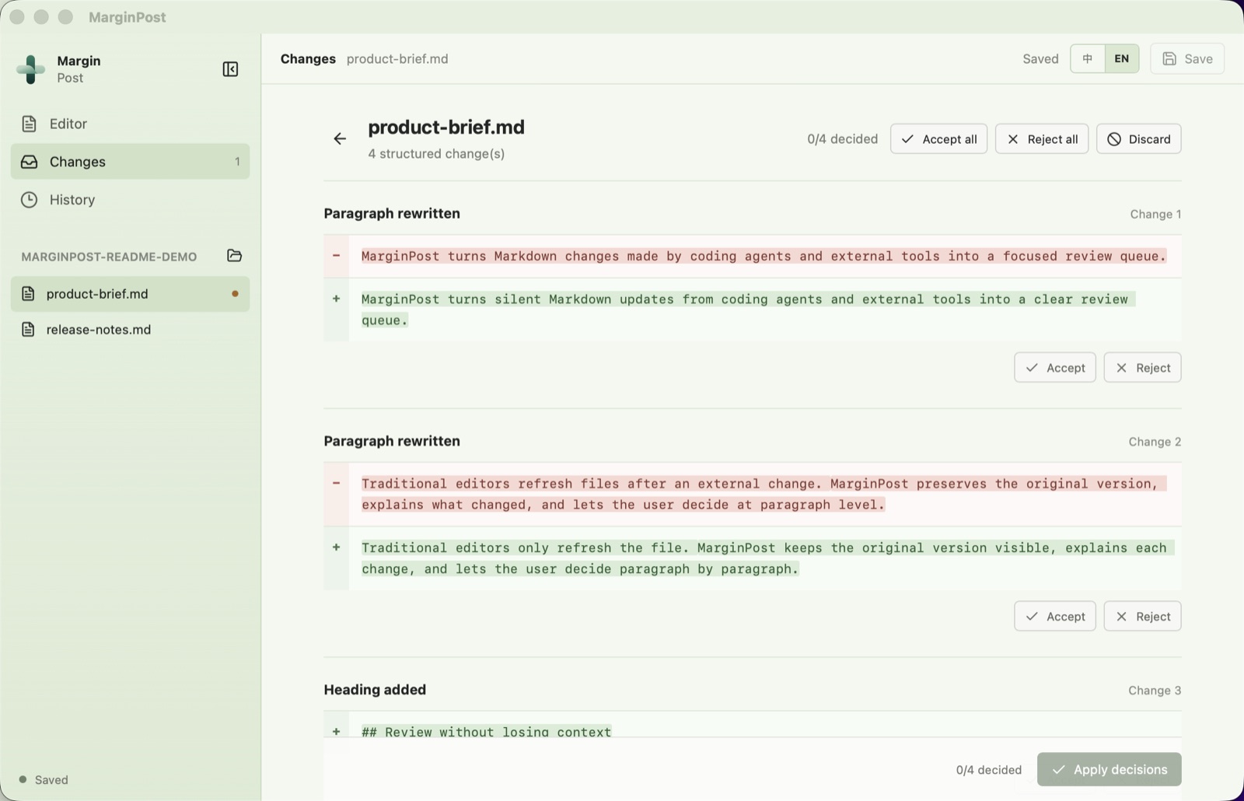This screenshot has width=1244, height=801.
Task: Click the 'Change 1' label
Action: tap(1155, 215)
